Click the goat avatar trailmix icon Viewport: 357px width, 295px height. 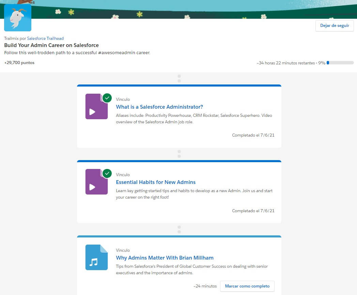click(x=18, y=18)
